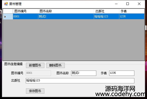Sort by 图书名称 column header
This screenshot has height=99, width=147.
click(66, 11)
